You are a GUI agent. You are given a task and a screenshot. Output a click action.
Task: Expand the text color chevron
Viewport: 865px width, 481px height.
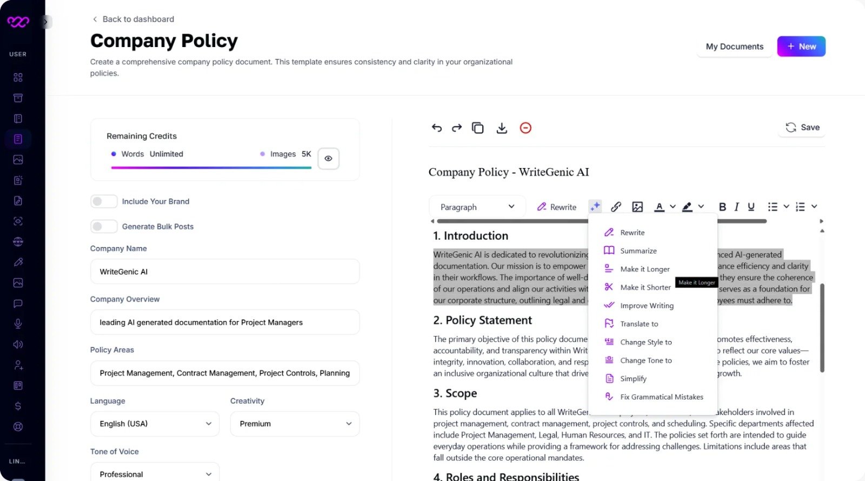pyautogui.click(x=673, y=206)
